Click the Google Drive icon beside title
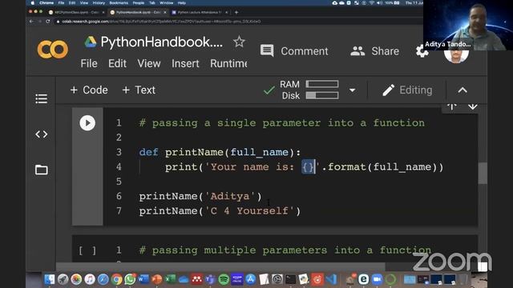This screenshot has height=288, width=513. [91, 42]
